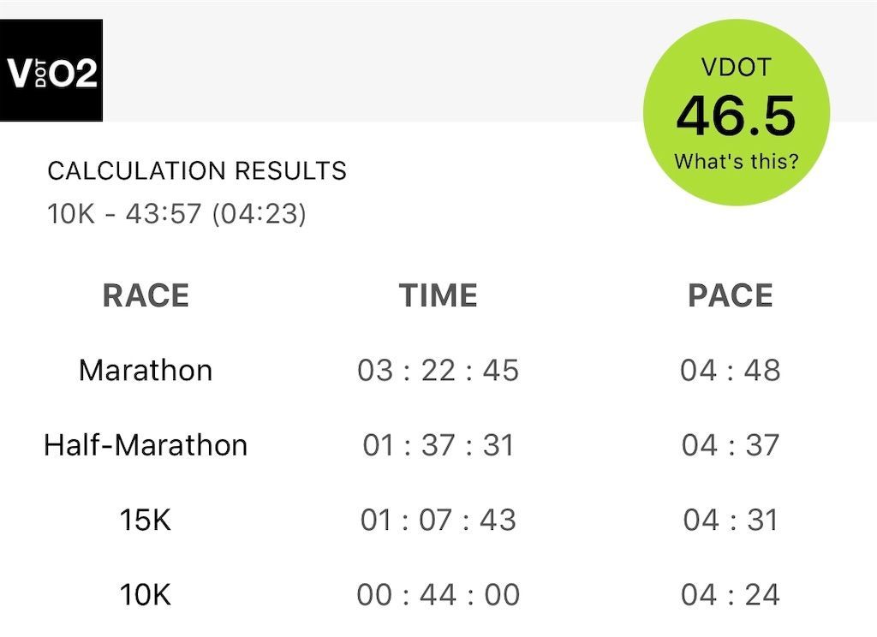877x637 pixels.
Task: Click the Half-Marathon time 01:37:31
Action: click(438, 445)
